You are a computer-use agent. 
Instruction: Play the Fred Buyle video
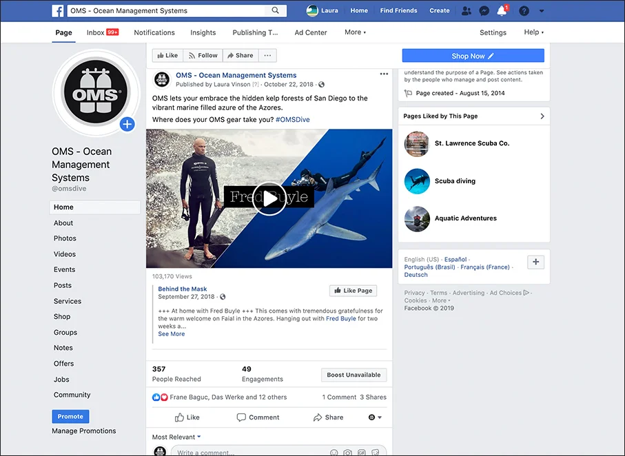[x=269, y=199]
